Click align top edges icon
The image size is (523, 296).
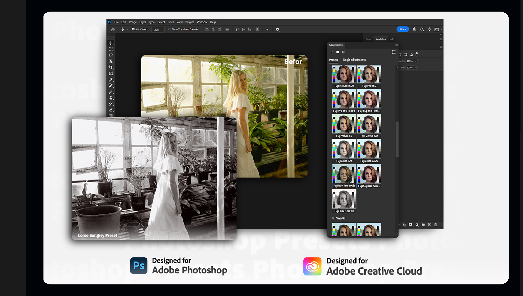point(237,29)
